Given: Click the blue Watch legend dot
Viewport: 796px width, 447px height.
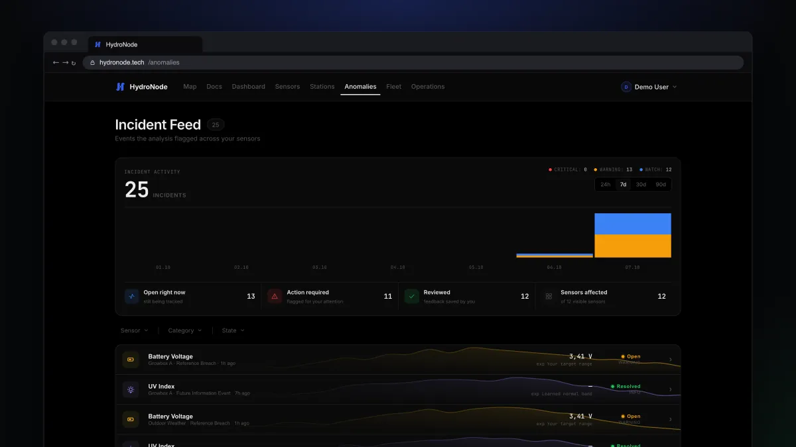Looking at the screenshot, I should (641, 170).
